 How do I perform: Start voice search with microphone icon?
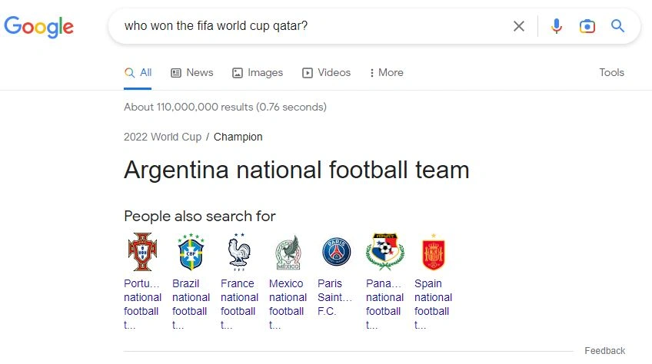point(557,27)
